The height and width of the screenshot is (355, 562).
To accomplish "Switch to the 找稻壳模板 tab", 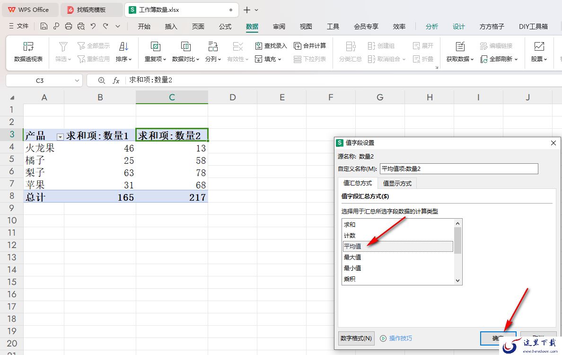I will click(x=91, y=9).
